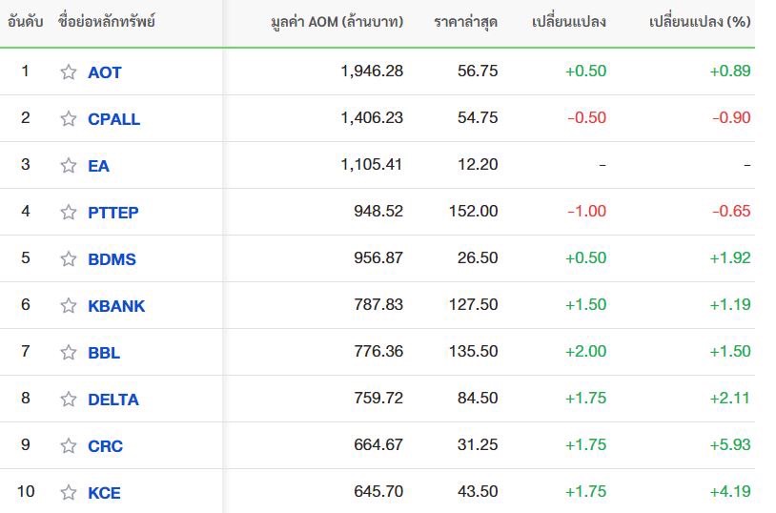Open the KCE symbol link
The width and height of the screenshot is (776, 513).
(104, 493)
